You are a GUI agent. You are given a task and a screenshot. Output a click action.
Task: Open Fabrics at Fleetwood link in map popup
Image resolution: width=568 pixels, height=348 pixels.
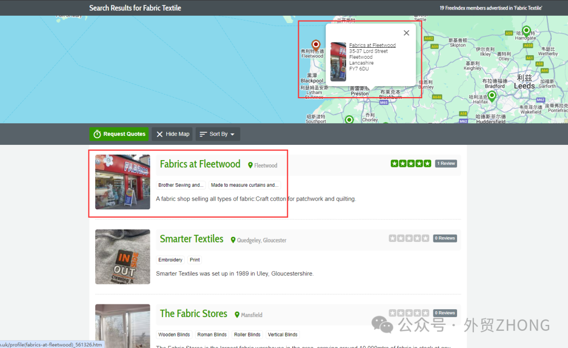click(372, 46)
